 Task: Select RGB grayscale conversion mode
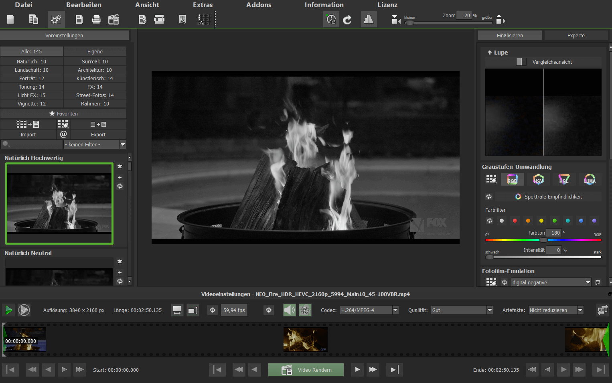[x=512, y=179]
